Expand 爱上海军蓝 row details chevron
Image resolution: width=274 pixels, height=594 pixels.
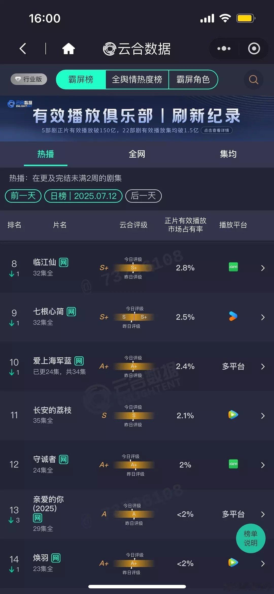pyautogui.click(x=263, y=367)
